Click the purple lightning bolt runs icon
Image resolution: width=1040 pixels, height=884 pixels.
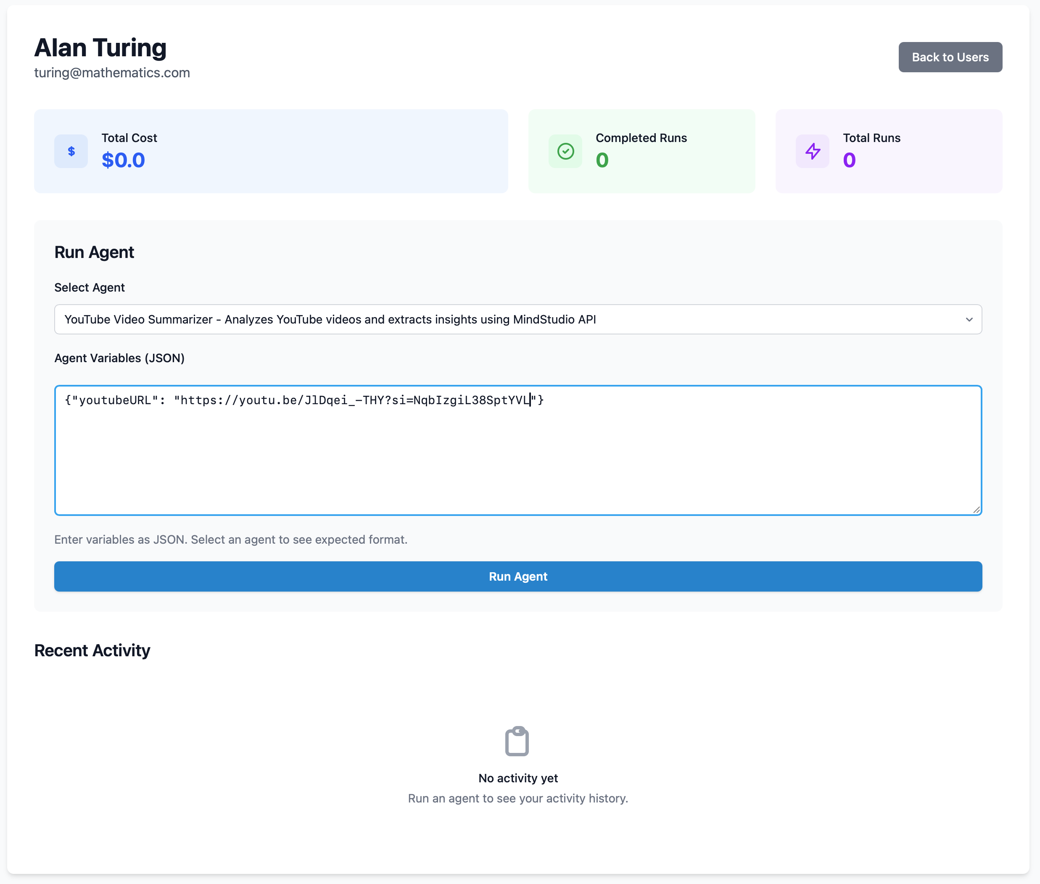812,151
